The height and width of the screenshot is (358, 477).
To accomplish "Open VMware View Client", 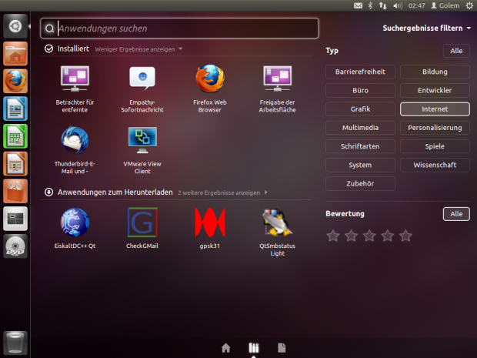I will pyautogui.click(x=142, y=150).
